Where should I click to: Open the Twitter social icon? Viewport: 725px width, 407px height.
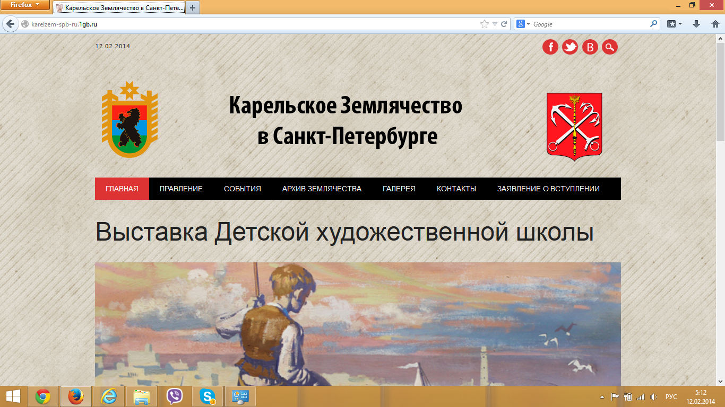click(570, 47)
